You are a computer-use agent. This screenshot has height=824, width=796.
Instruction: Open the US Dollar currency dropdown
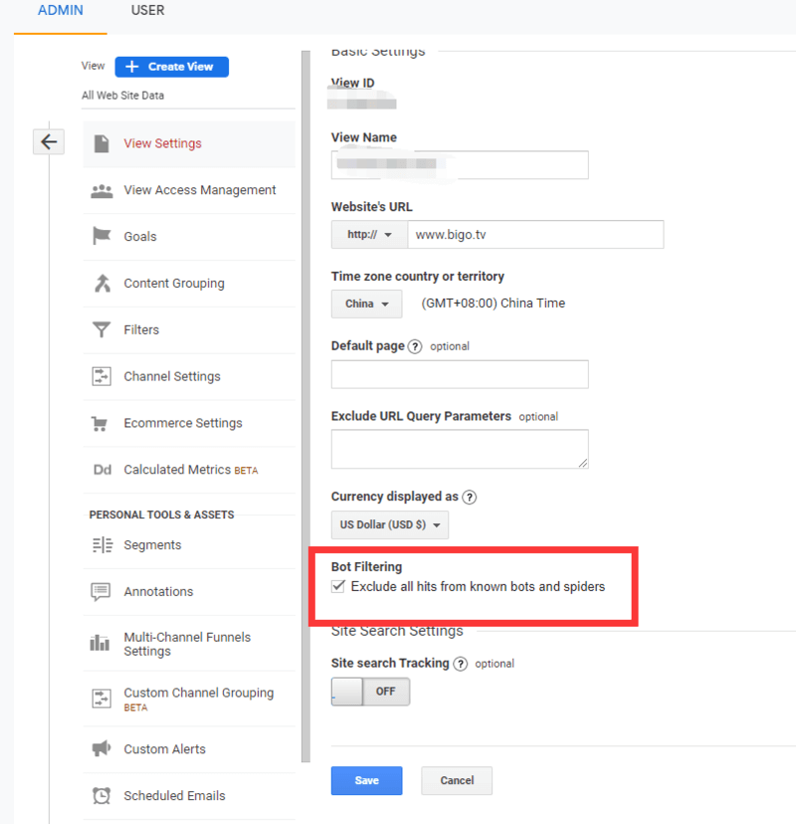tap(389, 524)
